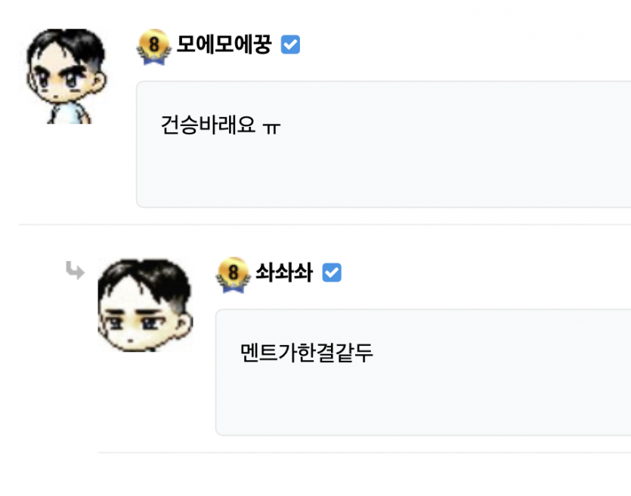Click the gray reply arrow icon
This screenshot has height=496, width=631.
click(75, 270)
